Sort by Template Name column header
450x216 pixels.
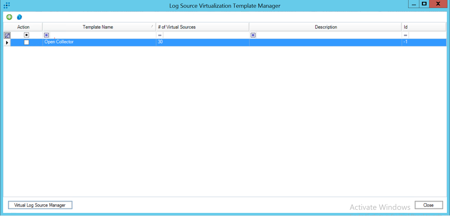click(x=98, y=27)
